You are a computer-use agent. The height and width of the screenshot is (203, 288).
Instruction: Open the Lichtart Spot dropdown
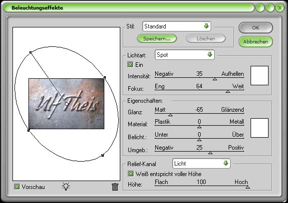click(x=185, y=55)
